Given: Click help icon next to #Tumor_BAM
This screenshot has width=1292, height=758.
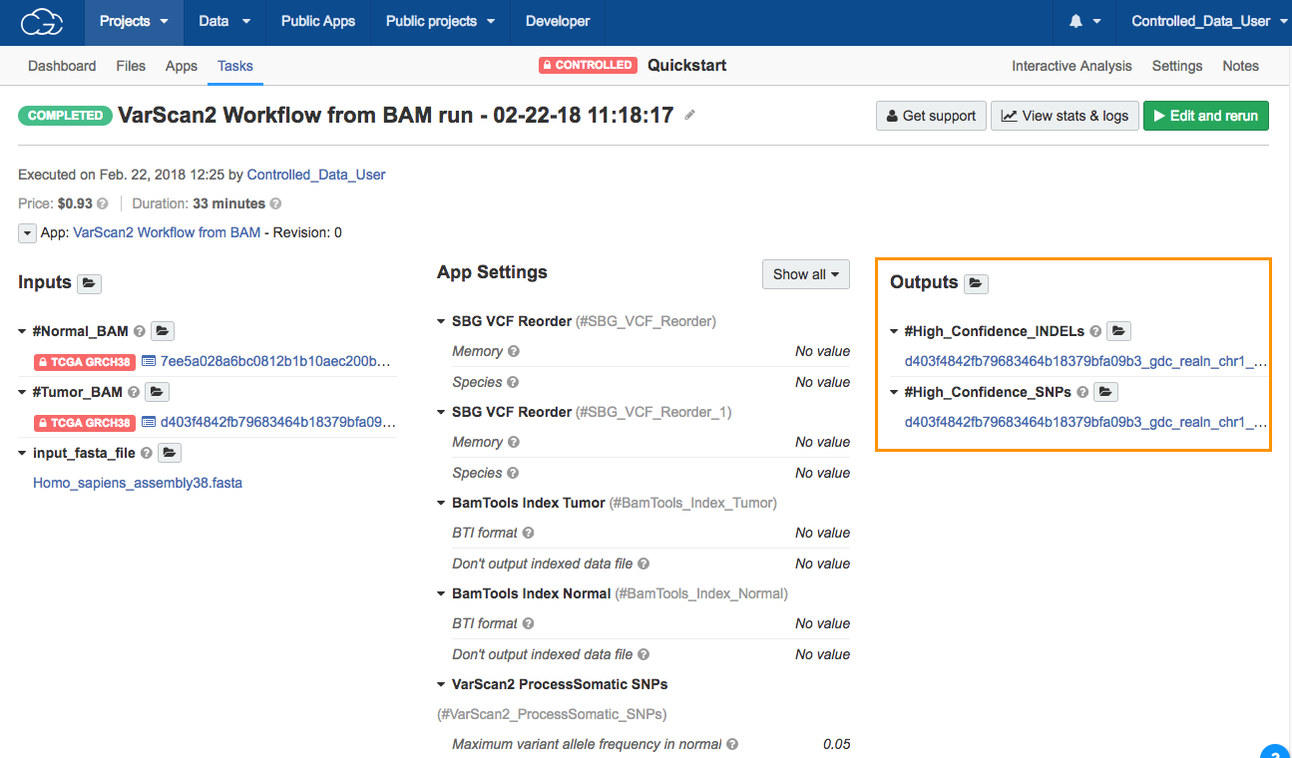Looking at the screenshot, I should tap(134, 392).
